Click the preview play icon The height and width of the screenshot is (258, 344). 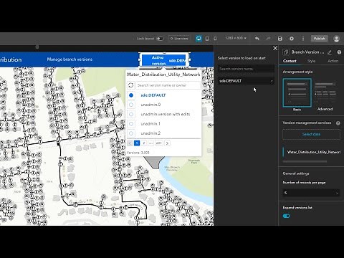[x=292, y=39]
